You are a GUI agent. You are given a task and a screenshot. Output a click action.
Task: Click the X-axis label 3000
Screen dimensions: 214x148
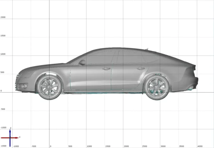click(163, 146)
